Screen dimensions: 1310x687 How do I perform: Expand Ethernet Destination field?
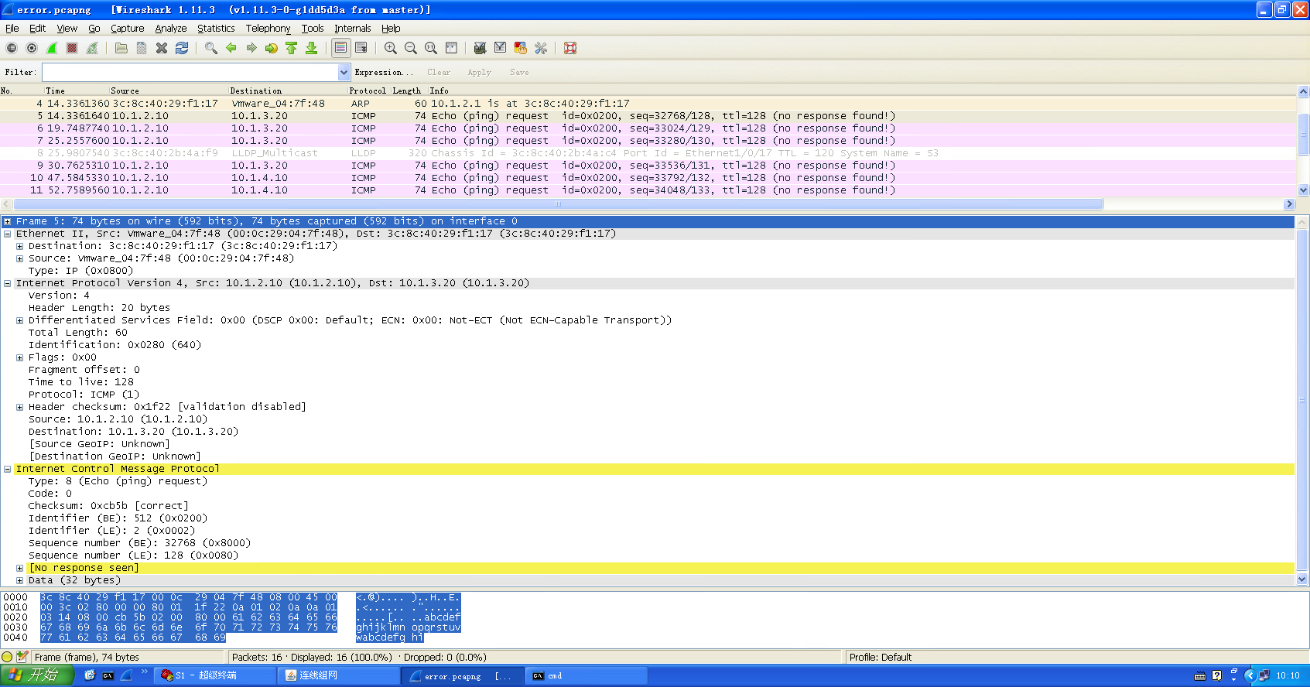click(x=19, y=246)
